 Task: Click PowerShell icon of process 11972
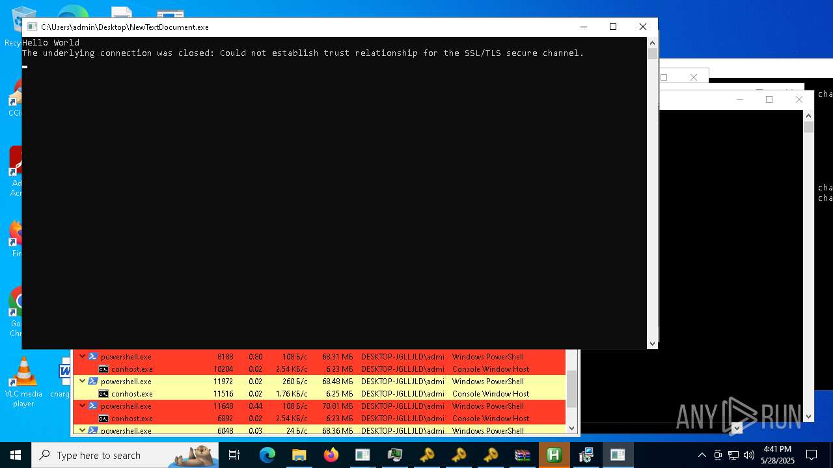[x=93, y=382]
